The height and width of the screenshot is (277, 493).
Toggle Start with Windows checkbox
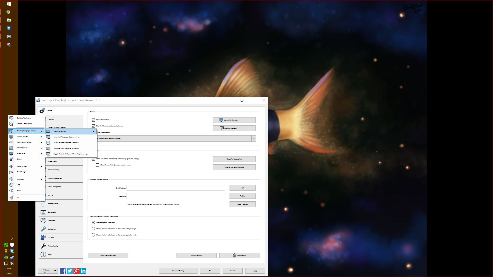93,120
